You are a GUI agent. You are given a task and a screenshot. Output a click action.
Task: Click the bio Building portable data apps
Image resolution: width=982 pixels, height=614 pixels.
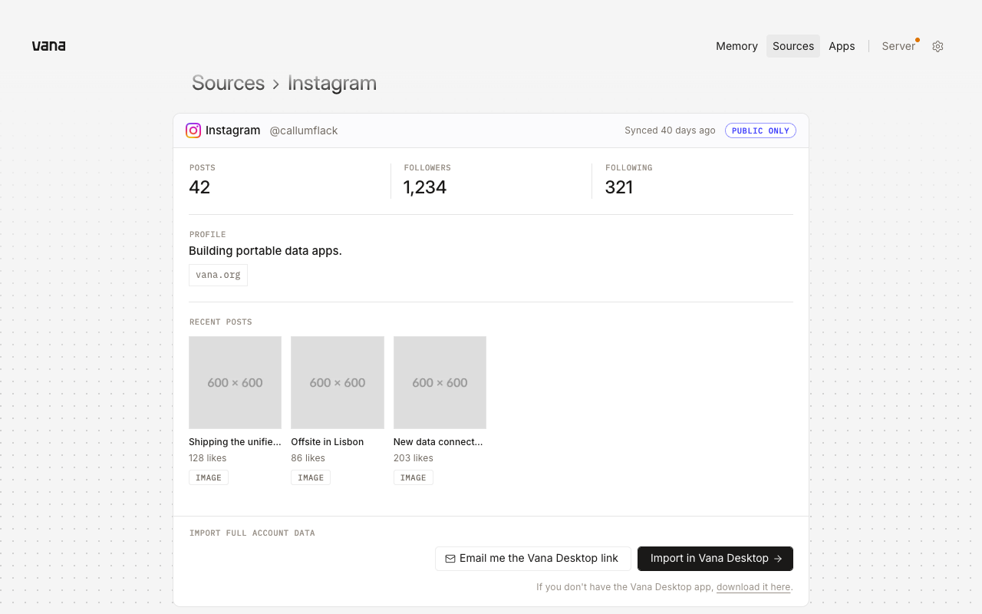[265, 251]
